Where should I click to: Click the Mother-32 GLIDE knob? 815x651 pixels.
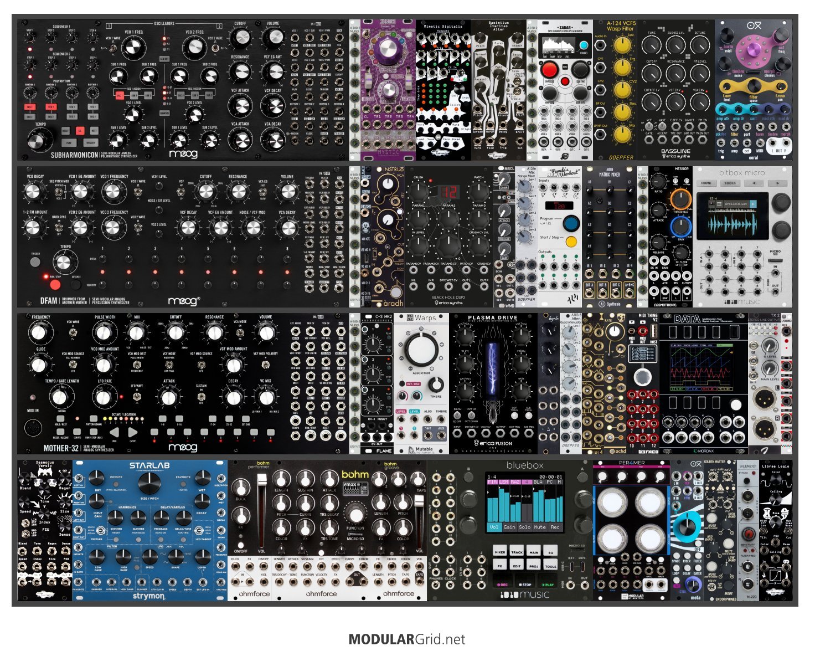(38, 365)
